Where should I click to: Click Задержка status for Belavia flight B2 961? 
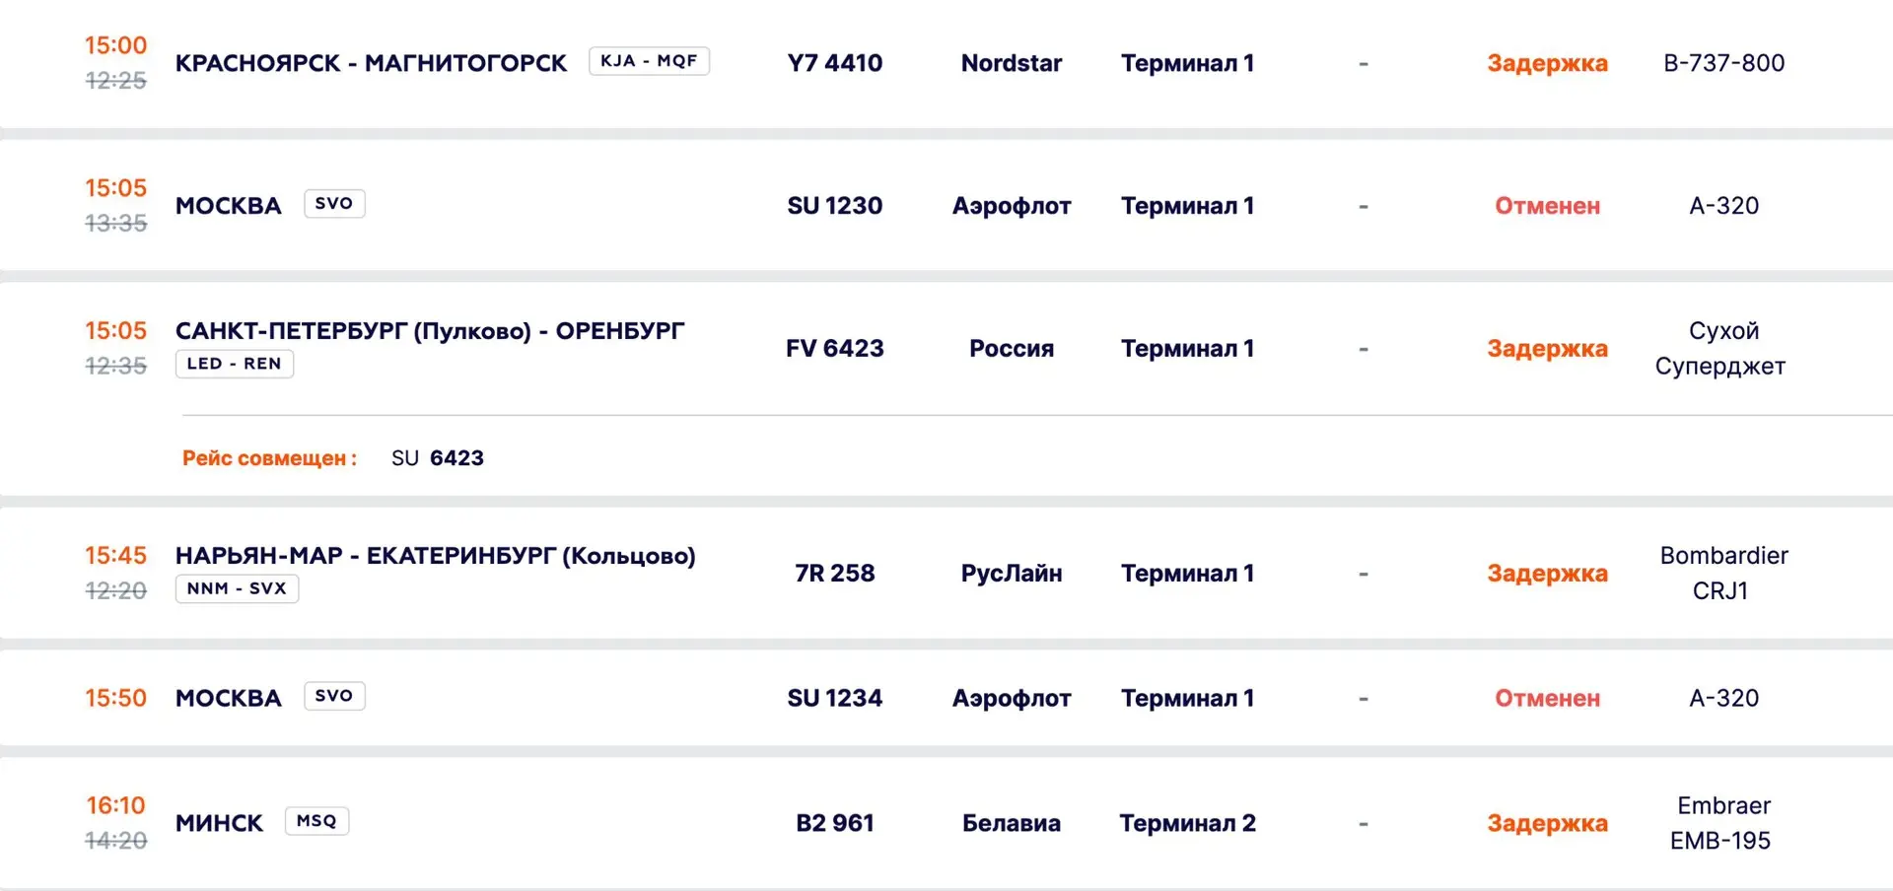click(1547, 823)
